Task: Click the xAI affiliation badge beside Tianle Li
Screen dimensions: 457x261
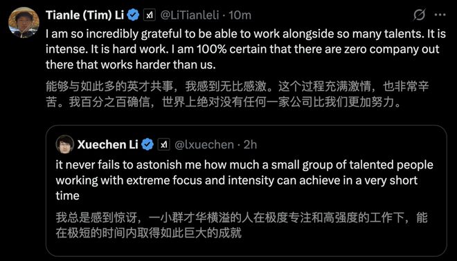Action: 150,15
